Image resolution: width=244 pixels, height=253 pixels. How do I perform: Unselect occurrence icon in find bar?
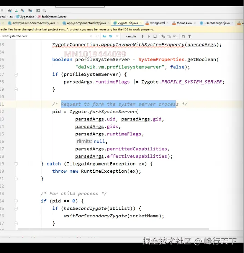pyautogui.click(x=169, y=36)
